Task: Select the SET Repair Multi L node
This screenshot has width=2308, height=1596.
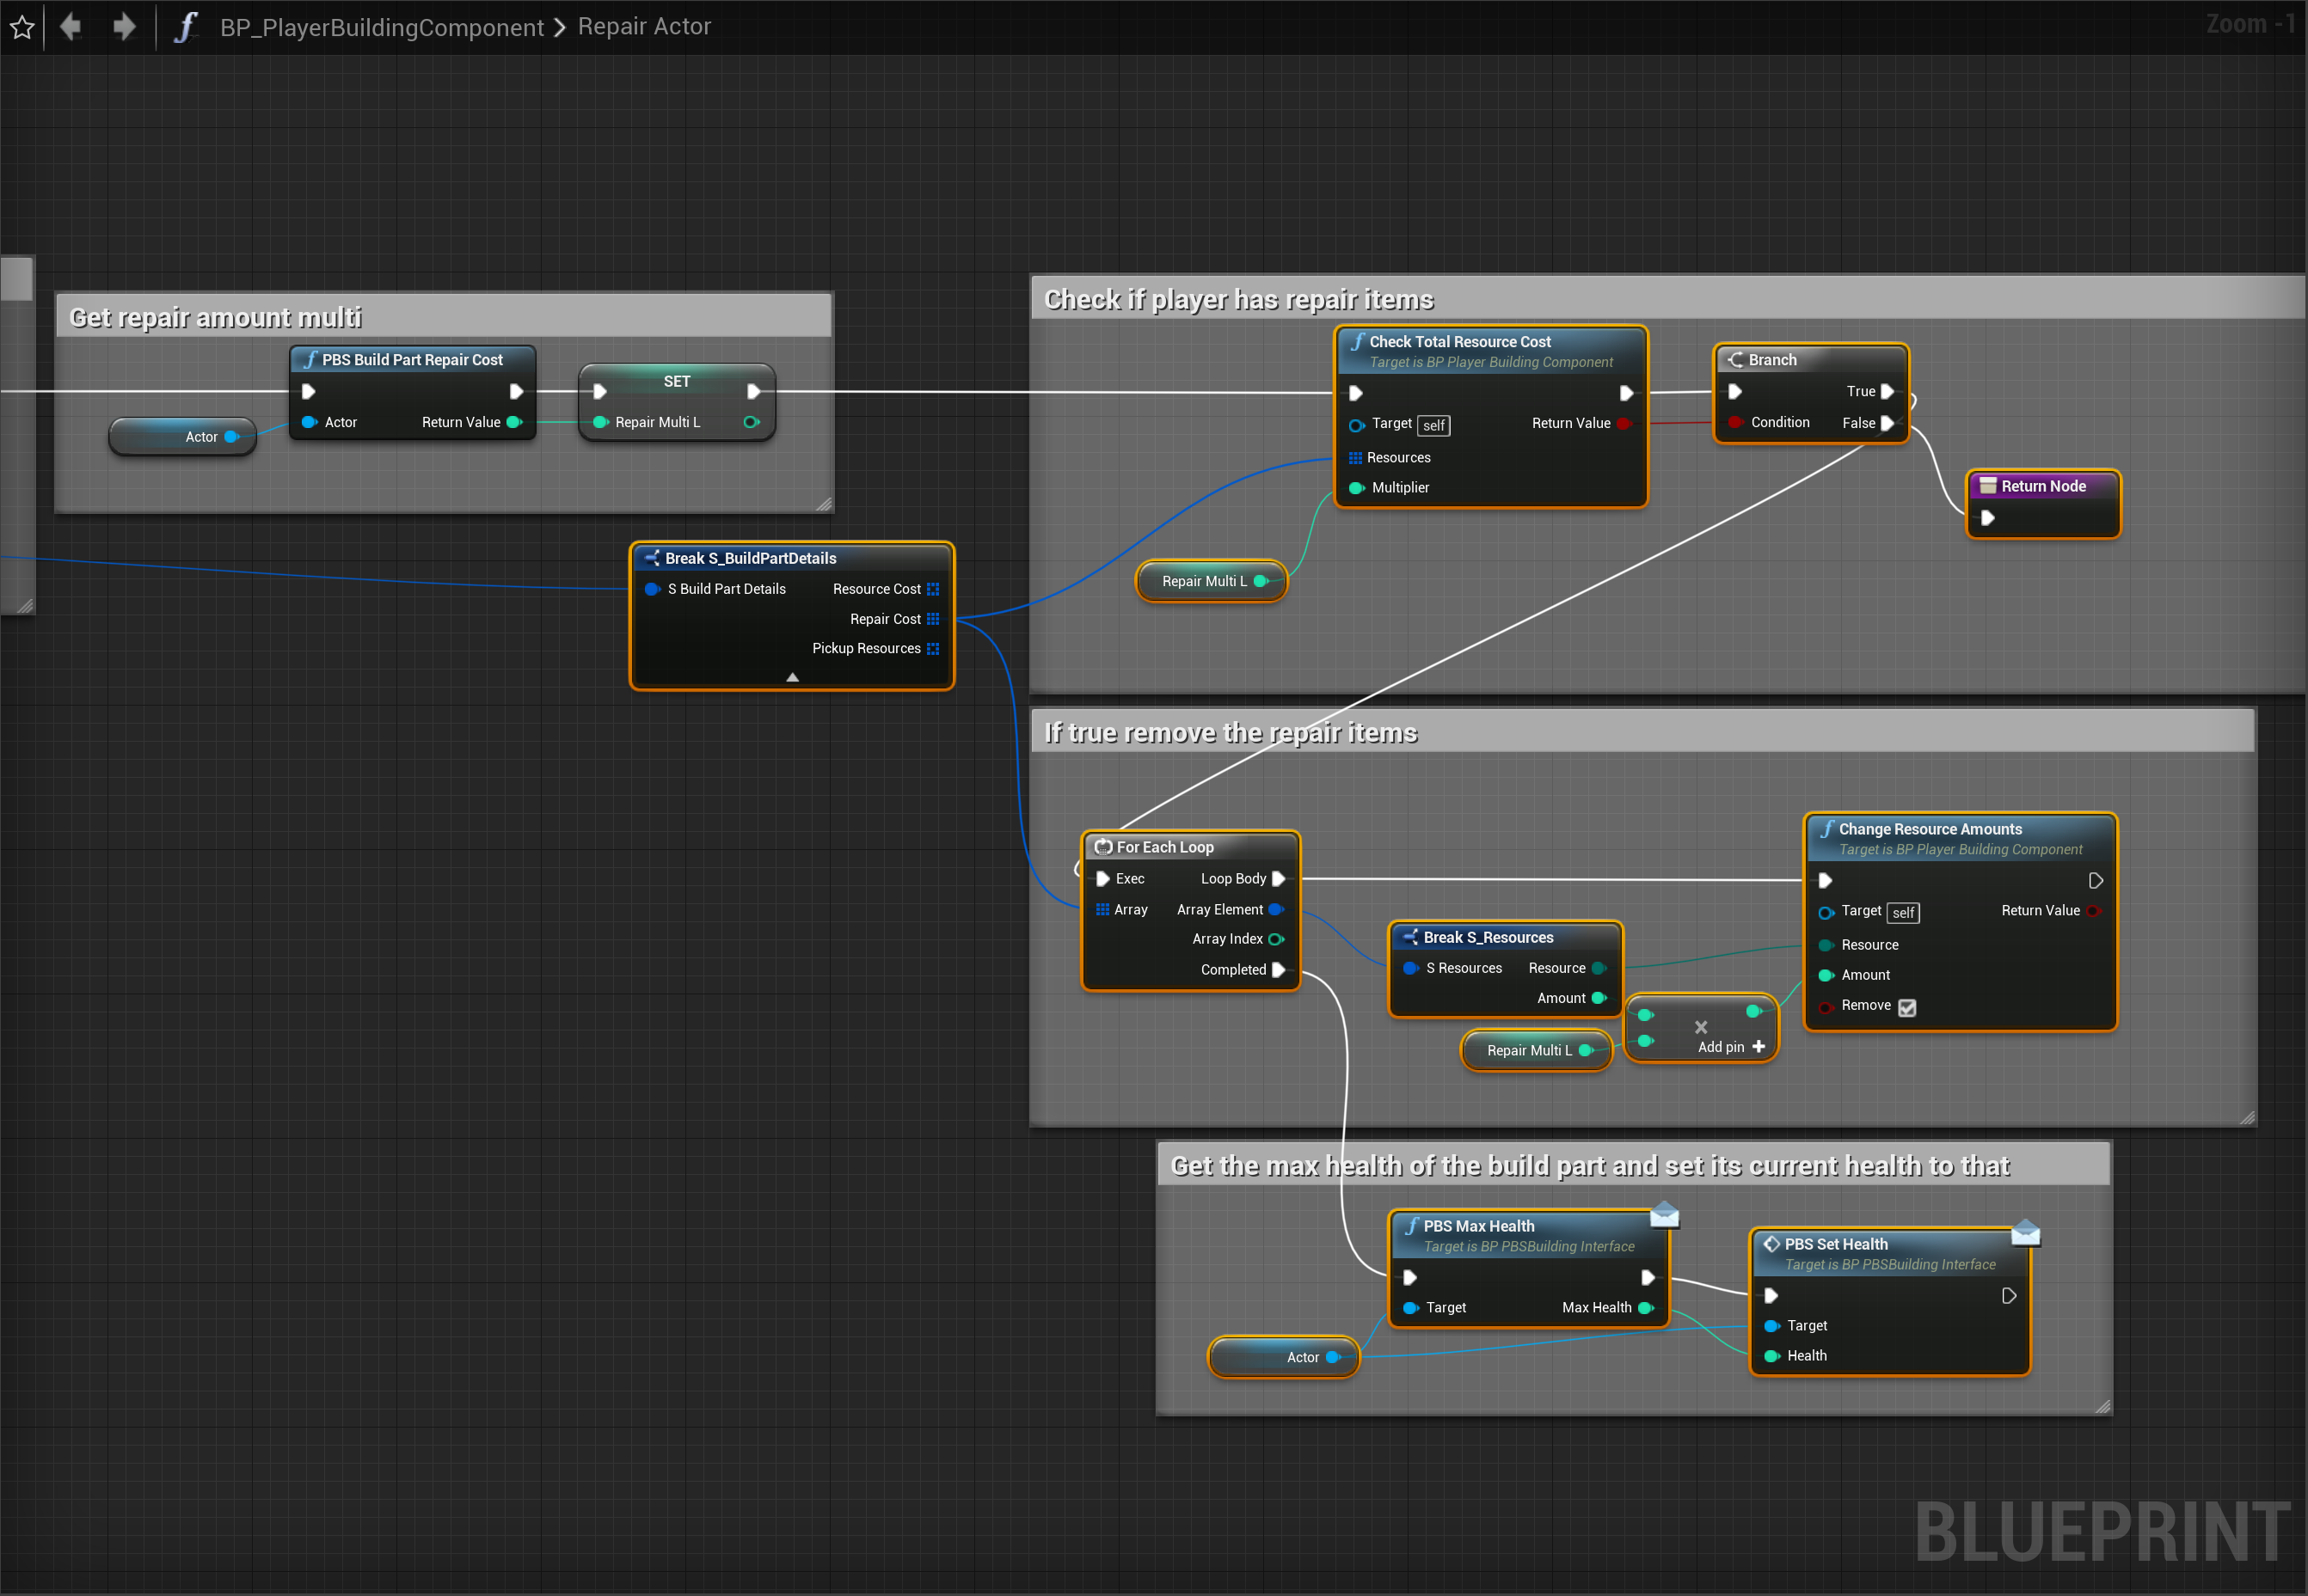Action: (676, 381)
